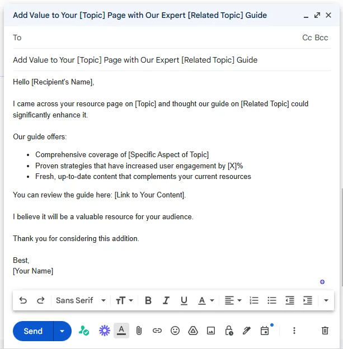Screen dimensions: 343x349
Task: Redo the last edit
Action: pos(40,300)
